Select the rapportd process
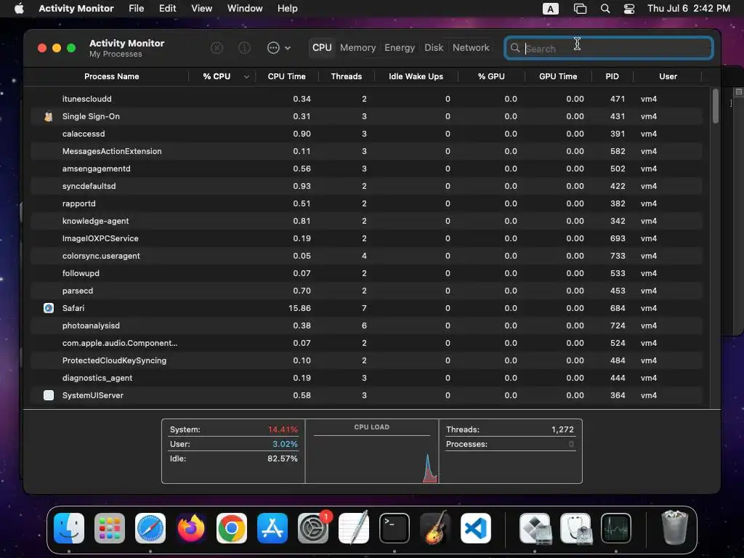Image resolution: width=744 pixels, height=558 pixels. coord(366,203)
